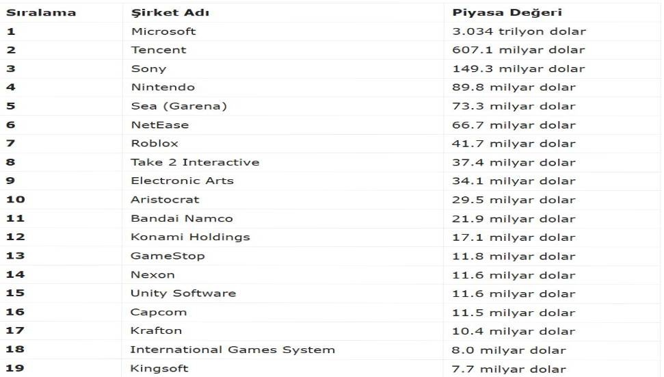Click the Piyasa Değeri column header

click(507, 13)
